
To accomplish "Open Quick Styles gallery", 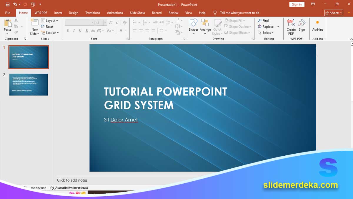I will (x=217, y=27).
